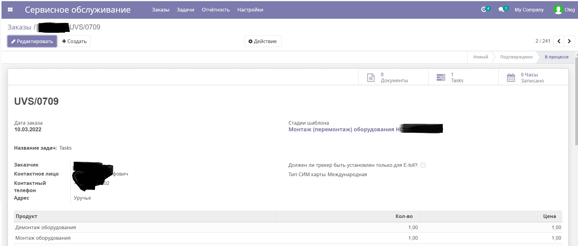The width and height of the screenshot is (578, 246).
Task: Set status to Подтверждено stage
Action: point(516,57)
